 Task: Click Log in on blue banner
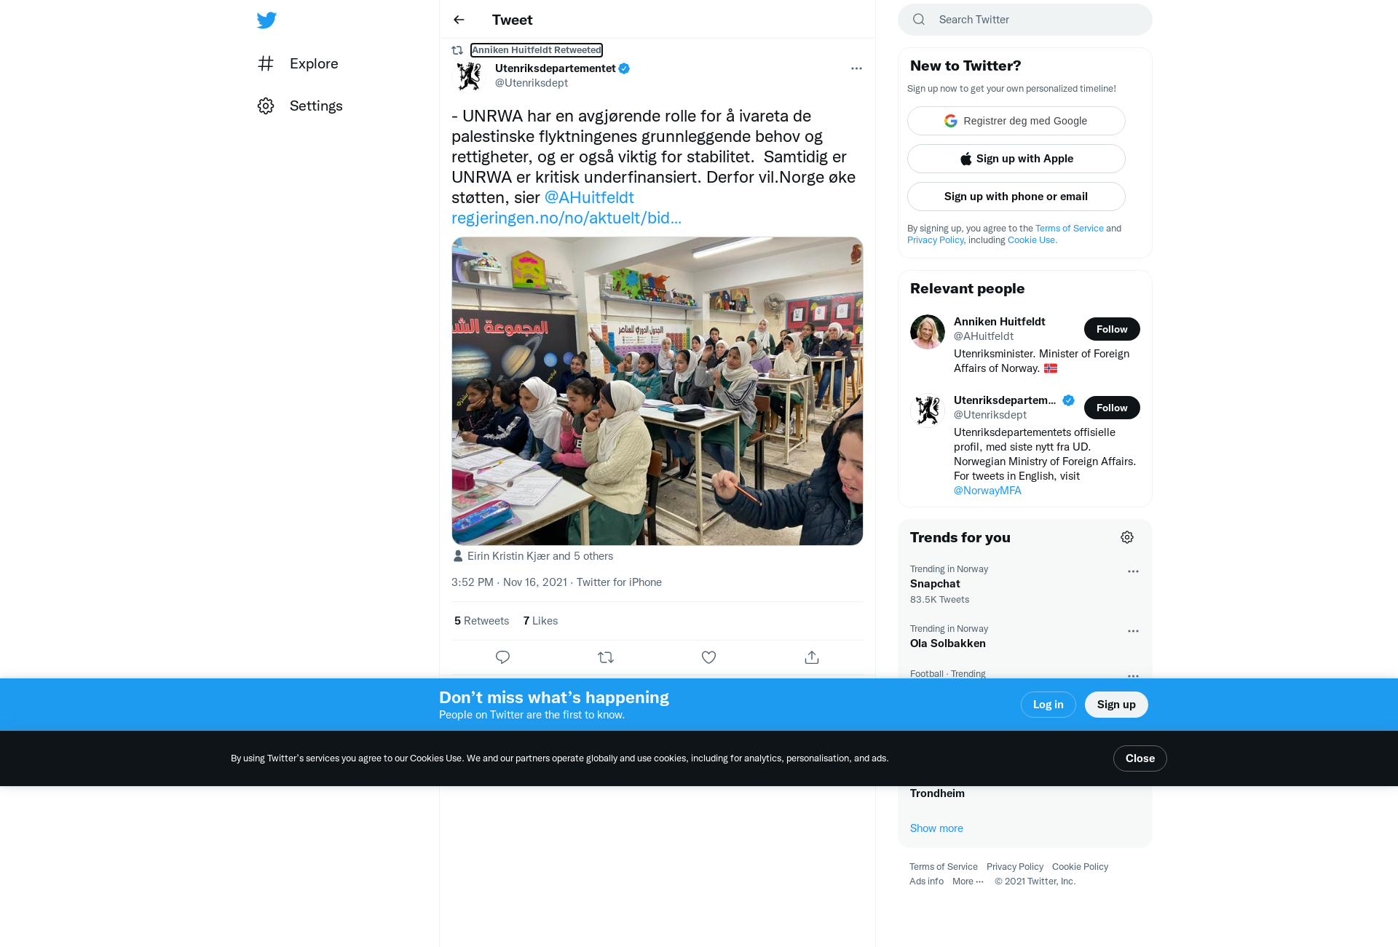(x=1048, y=705)
